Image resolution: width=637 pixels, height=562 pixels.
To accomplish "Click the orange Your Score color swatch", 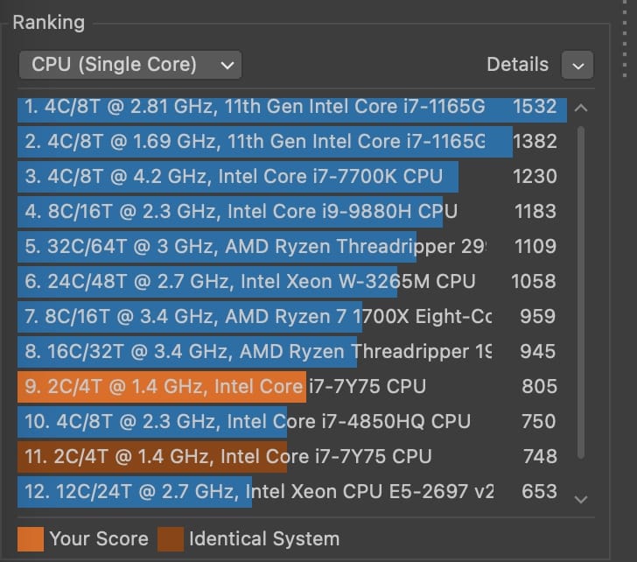I will pyautogui.click(x=30, y=538).
